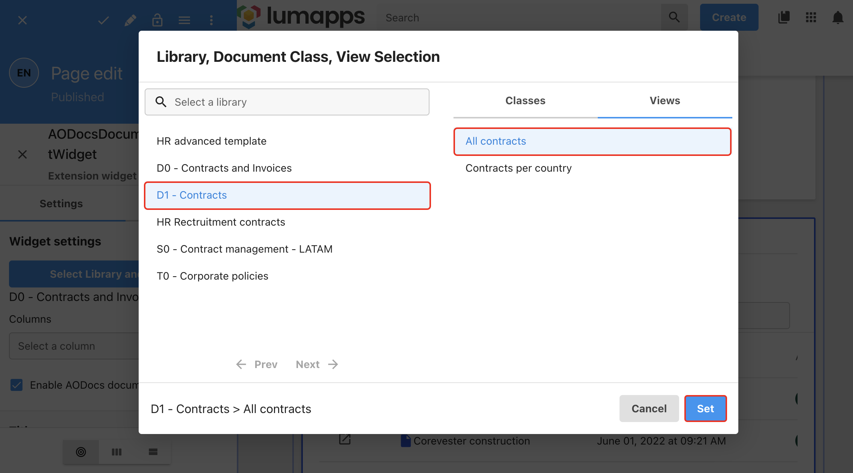
Task: Click the Create button
Action: [729, 17]
